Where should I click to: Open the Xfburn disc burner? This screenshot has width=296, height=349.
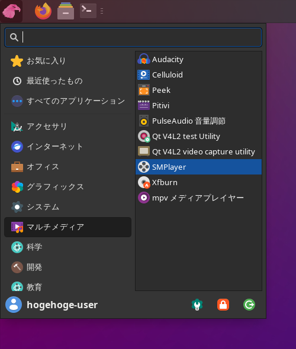tap(198, 183)
